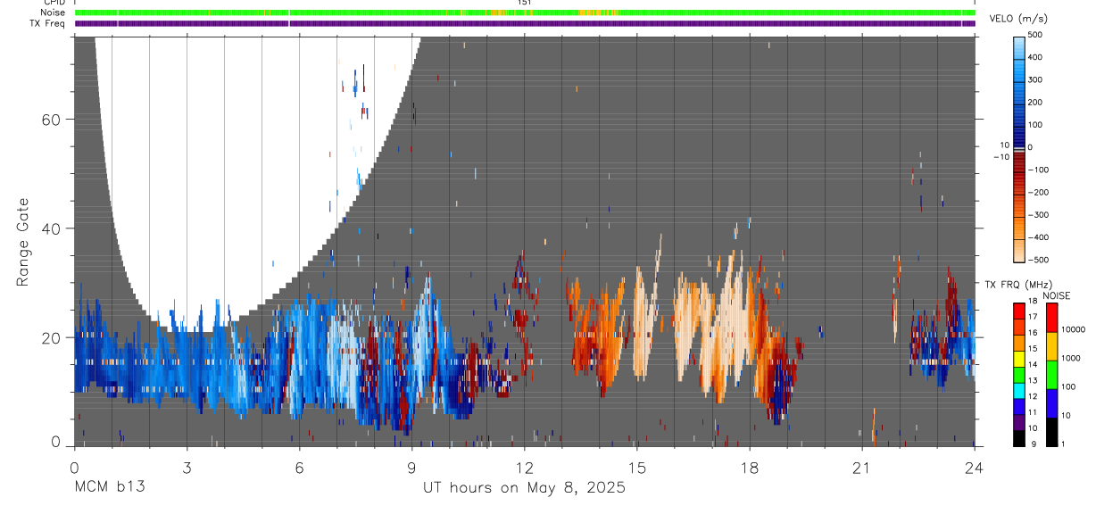Select the 'TX FRQ (MHz)' legend title
Viewport: 1096px width, 506px height.
1017,284
